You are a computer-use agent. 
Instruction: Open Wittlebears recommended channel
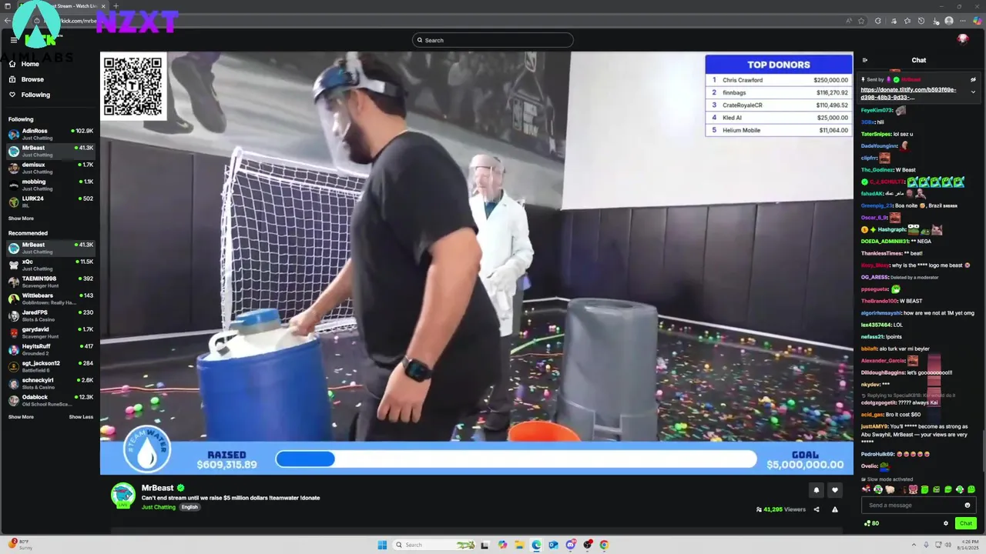tap(51, 299)
